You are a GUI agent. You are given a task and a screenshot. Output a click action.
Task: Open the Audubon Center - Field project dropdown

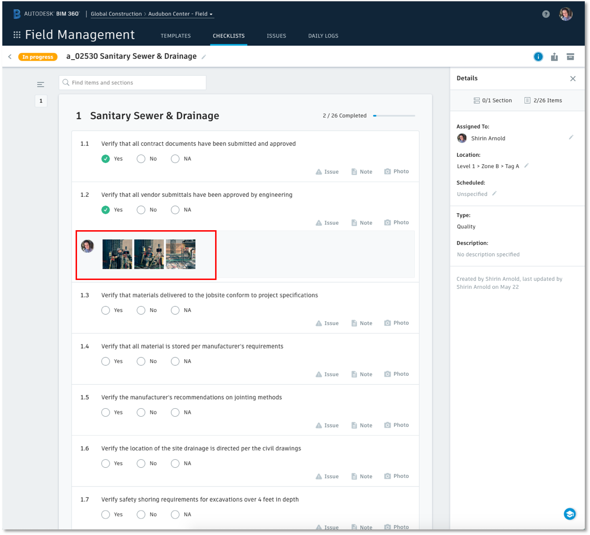click(180, 14)
